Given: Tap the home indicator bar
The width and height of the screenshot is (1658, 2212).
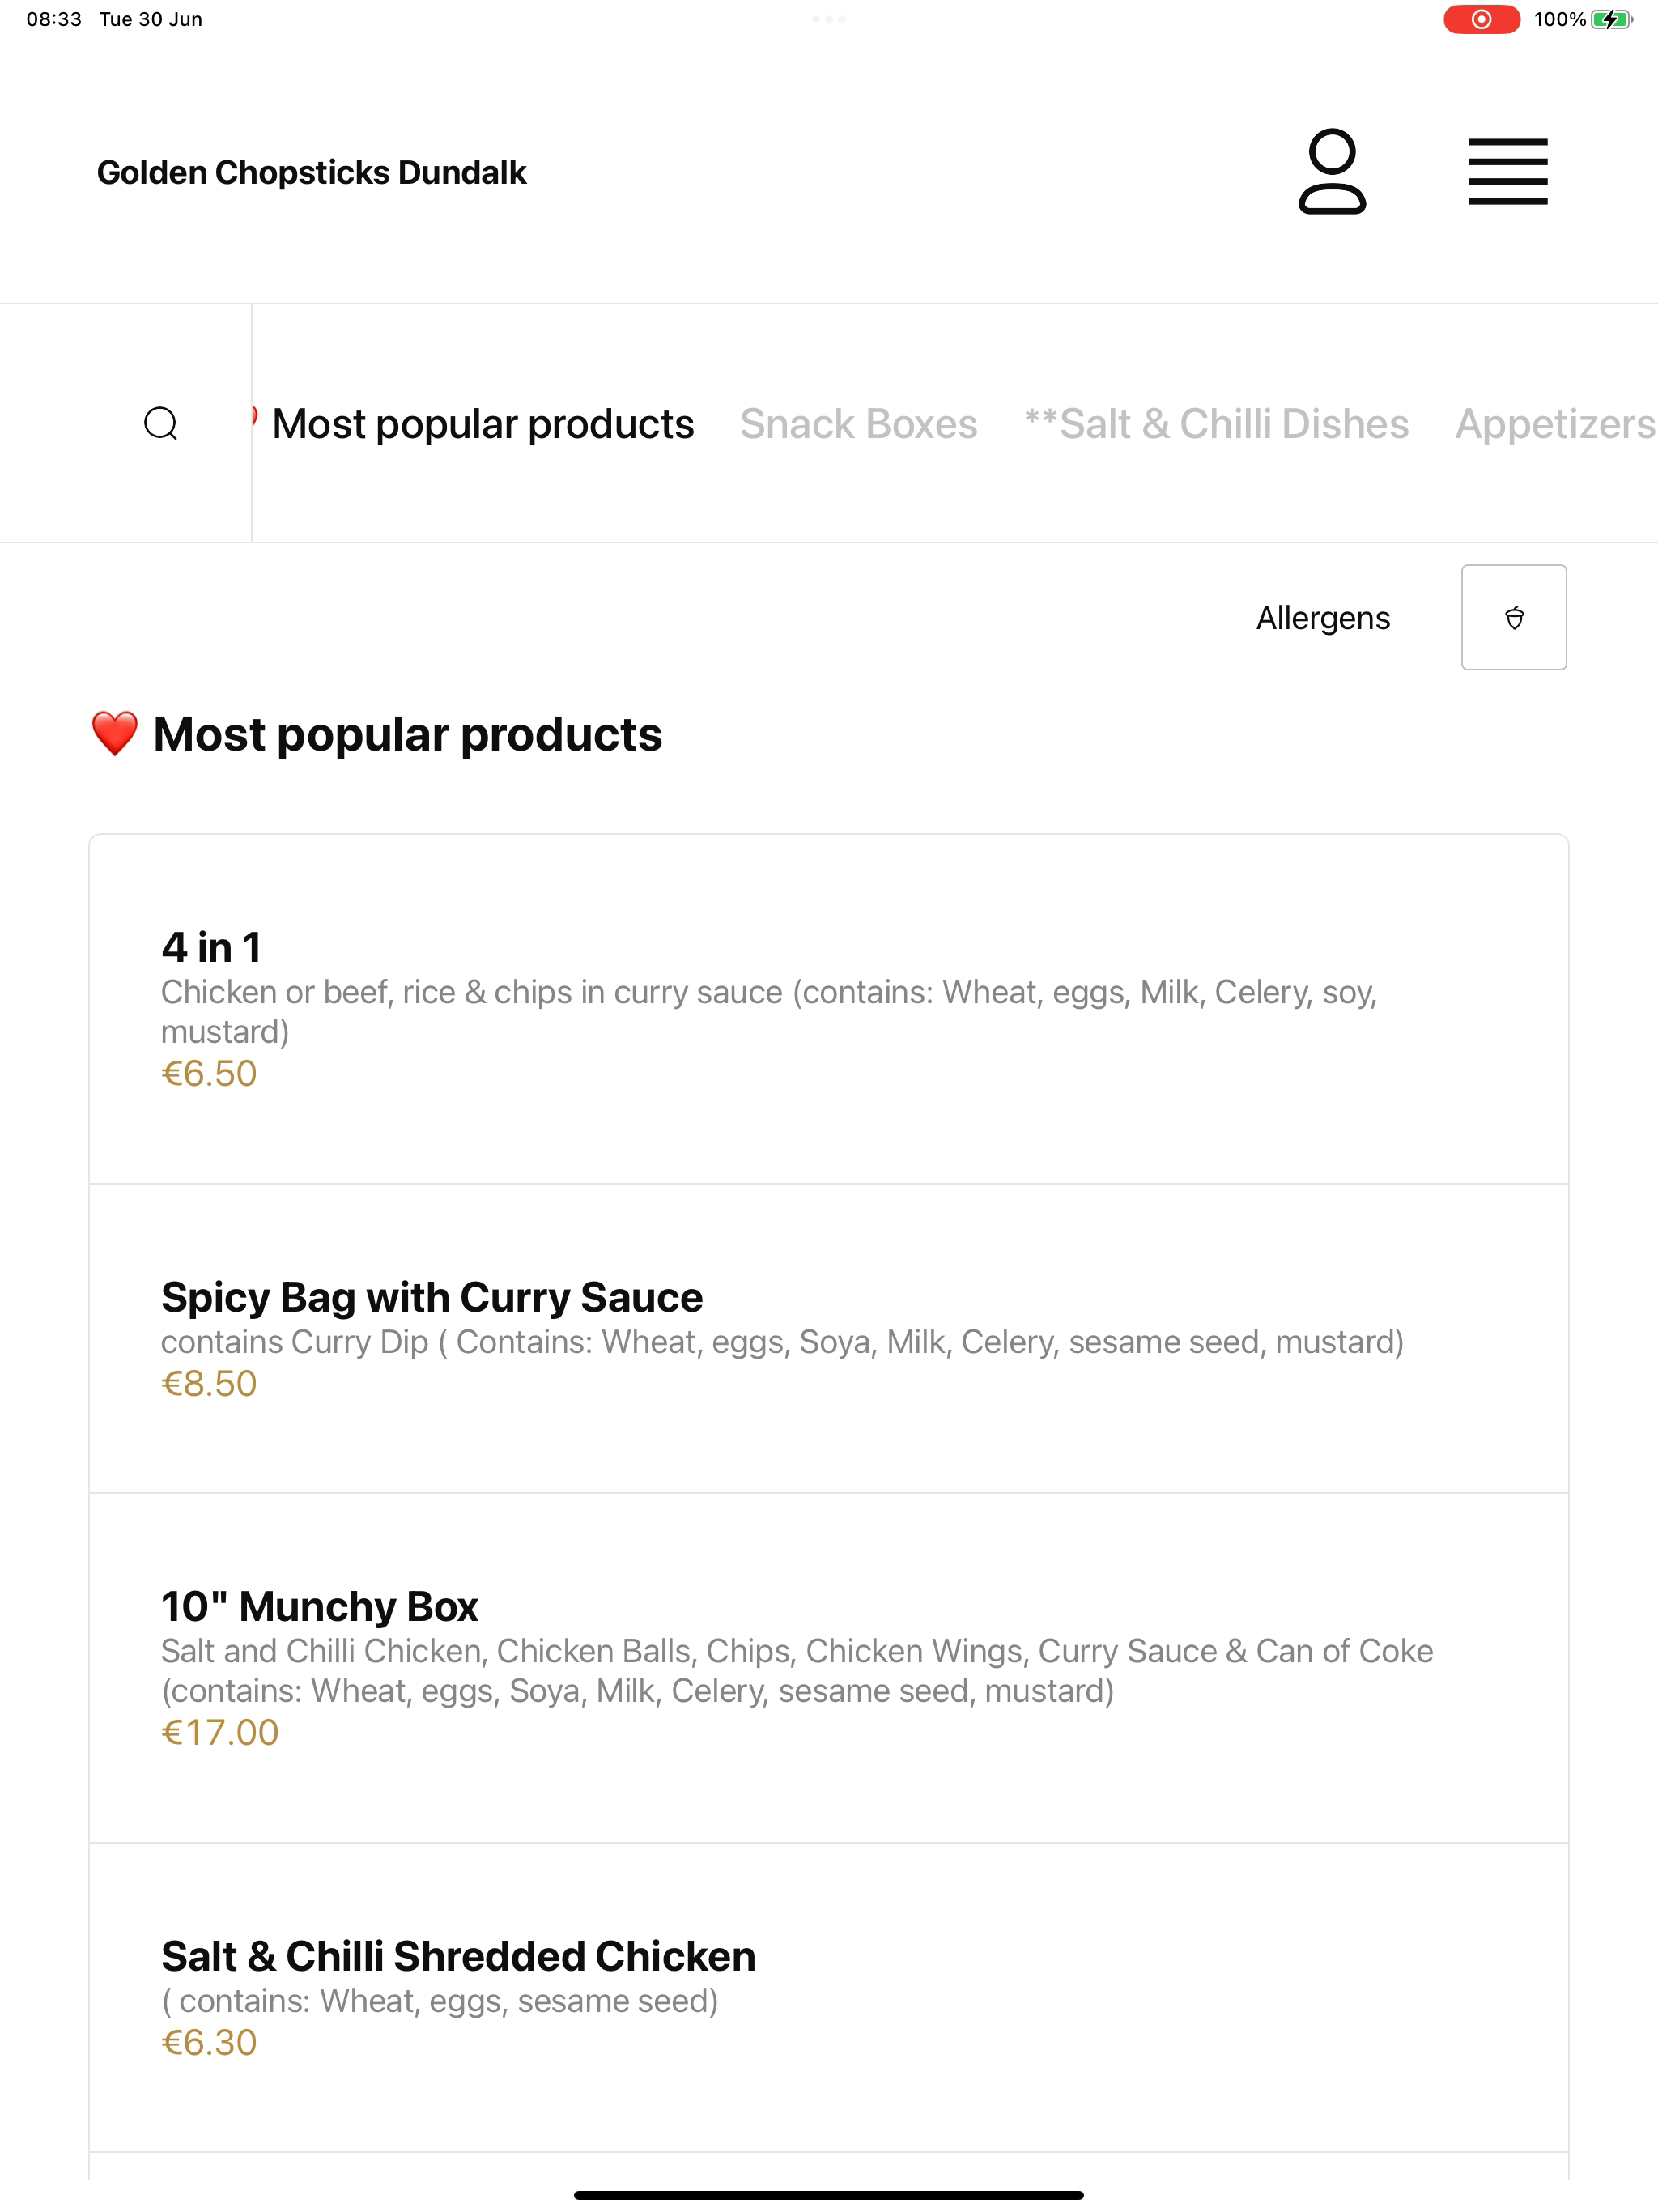Looking at the screenshot, I should pyautogui.click(x=829, y=2195).
